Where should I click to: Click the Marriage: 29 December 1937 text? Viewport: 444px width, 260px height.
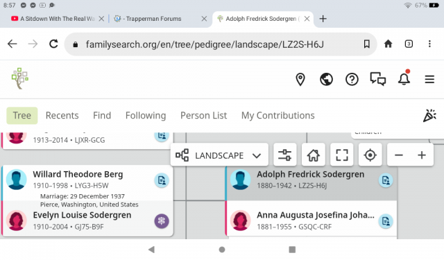point(83,196)
